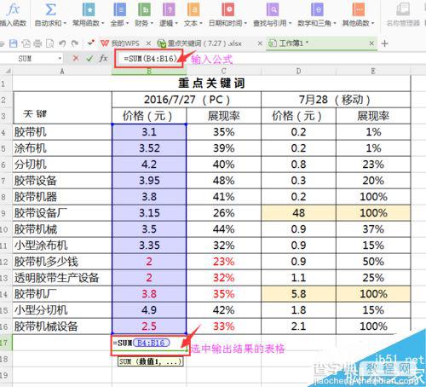The image size is (426, 387).
Task: Click the Undo arrow
Action: coord(62,43)
